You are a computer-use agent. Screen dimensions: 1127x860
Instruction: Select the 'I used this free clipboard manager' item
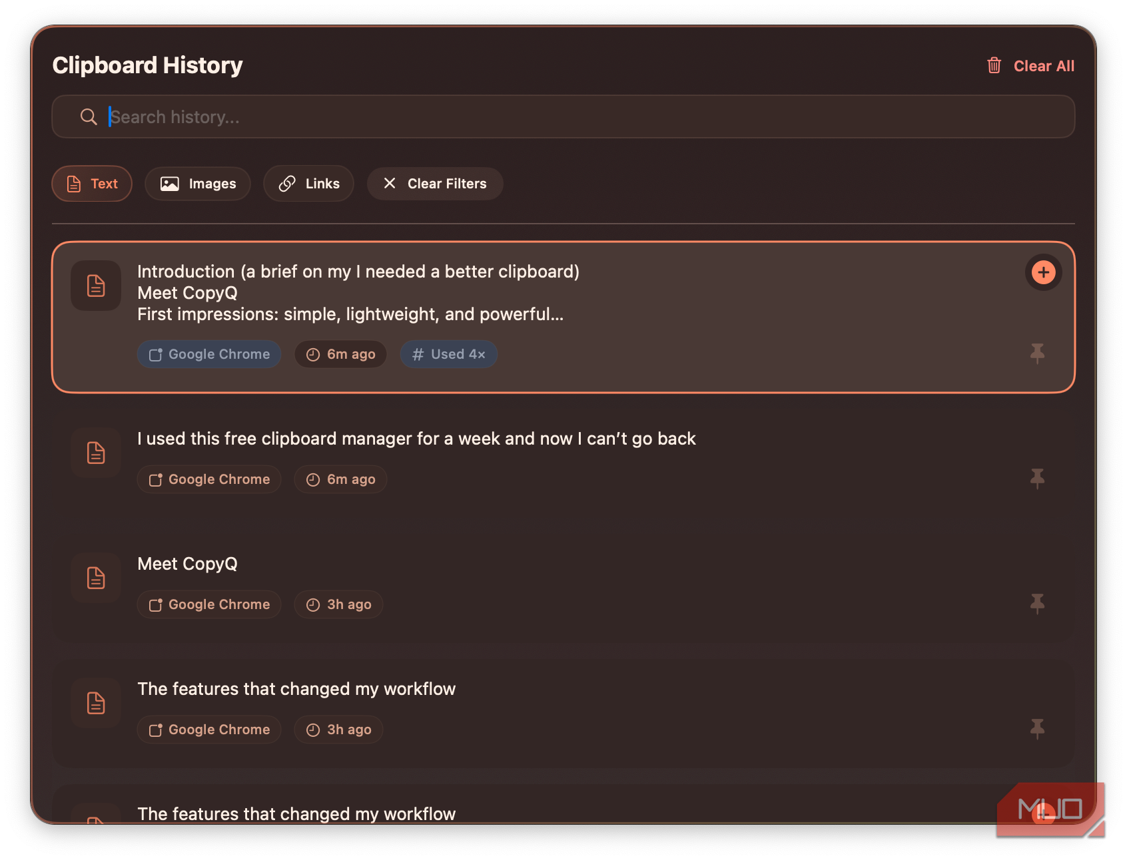(x=416, y=439)
